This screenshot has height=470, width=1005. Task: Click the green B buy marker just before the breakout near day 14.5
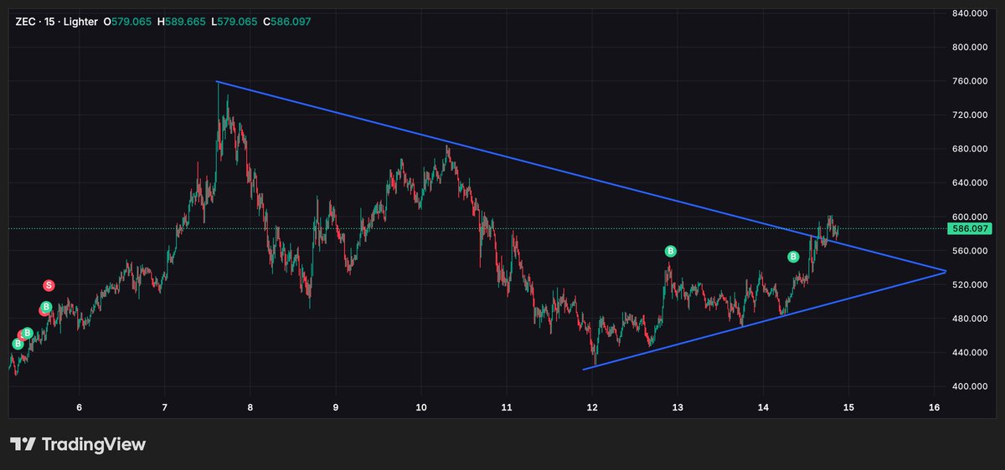click(x=794, y=257)
